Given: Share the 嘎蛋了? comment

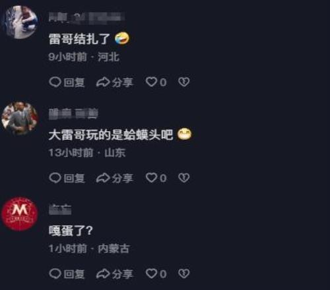Looking at the screenshot, I should click(115, 274).
